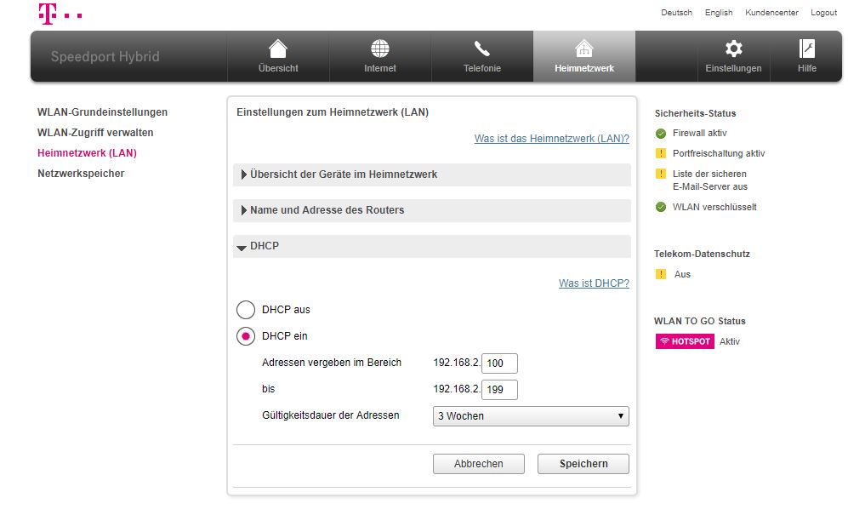Open the Was ist DHCP? link
The image size is (848, 532).
(x=594, y=283)
